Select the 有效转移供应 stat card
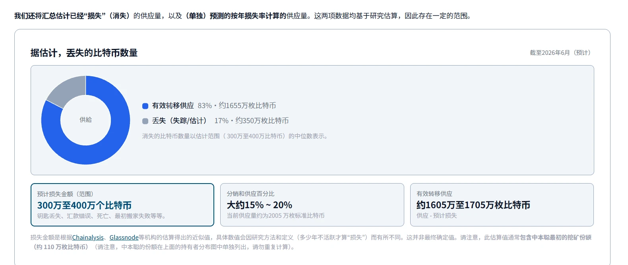The image size is (628, 265). pos(502,205)
